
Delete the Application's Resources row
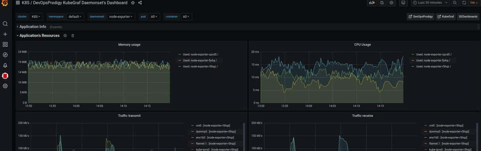pos(73,36)
